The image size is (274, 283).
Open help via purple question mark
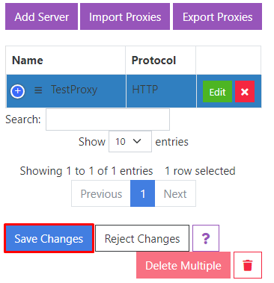[206, 238]
